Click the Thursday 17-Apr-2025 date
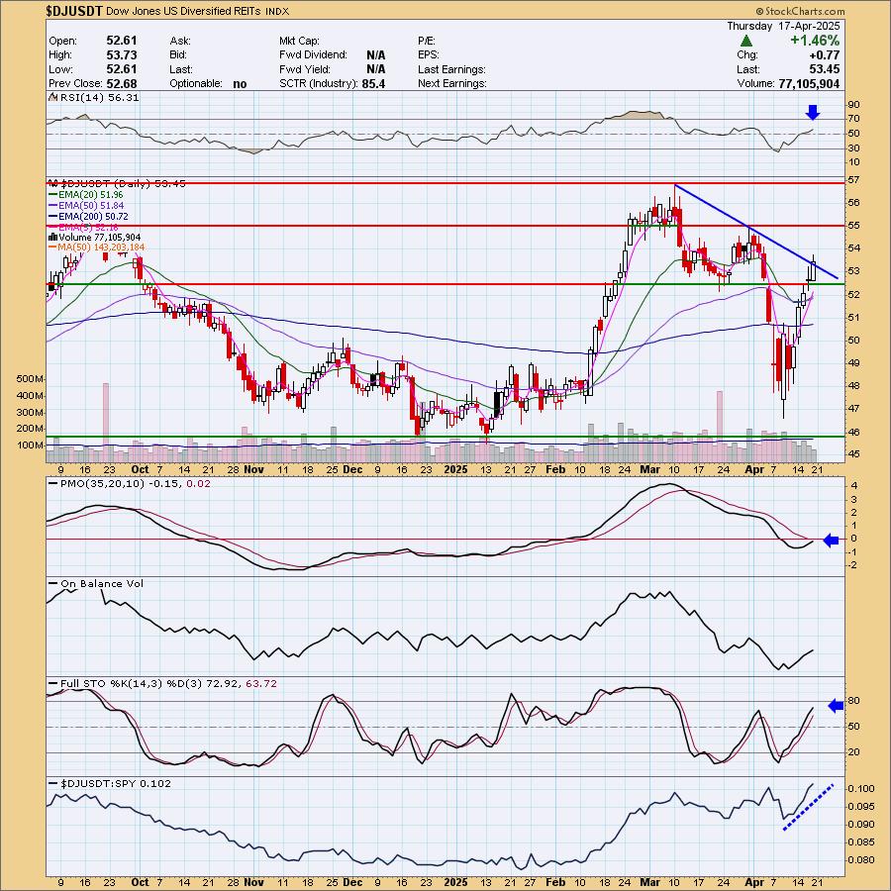891x891 pixels. tap(783, 26)
